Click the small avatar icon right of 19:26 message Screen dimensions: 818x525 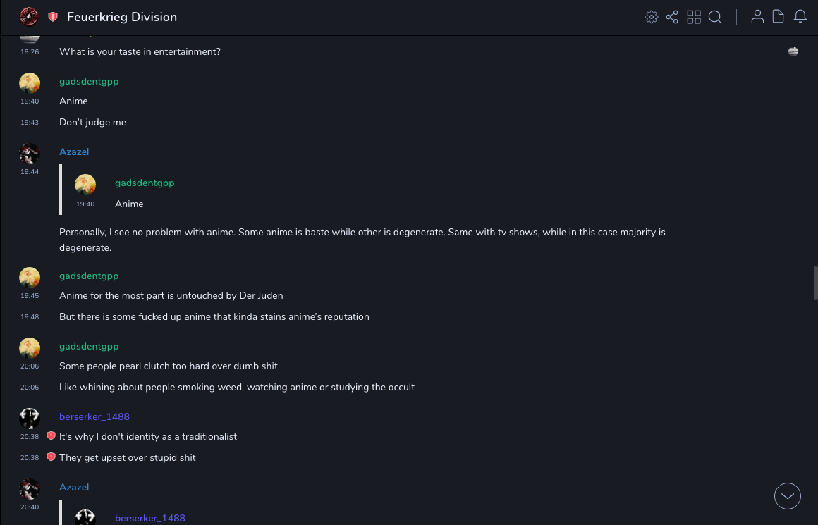(x=793, y=51)
